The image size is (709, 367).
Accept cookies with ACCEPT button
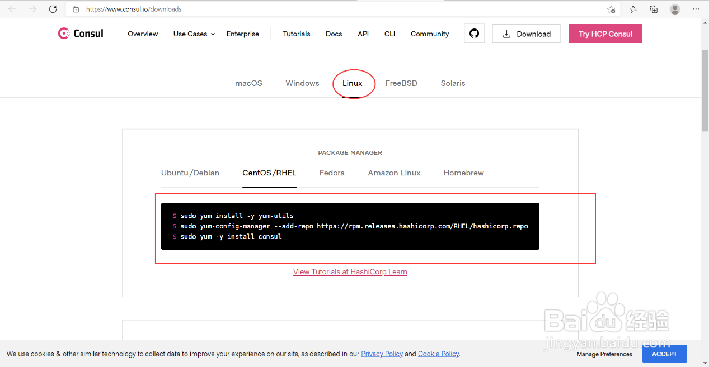(x=664, y=354)
